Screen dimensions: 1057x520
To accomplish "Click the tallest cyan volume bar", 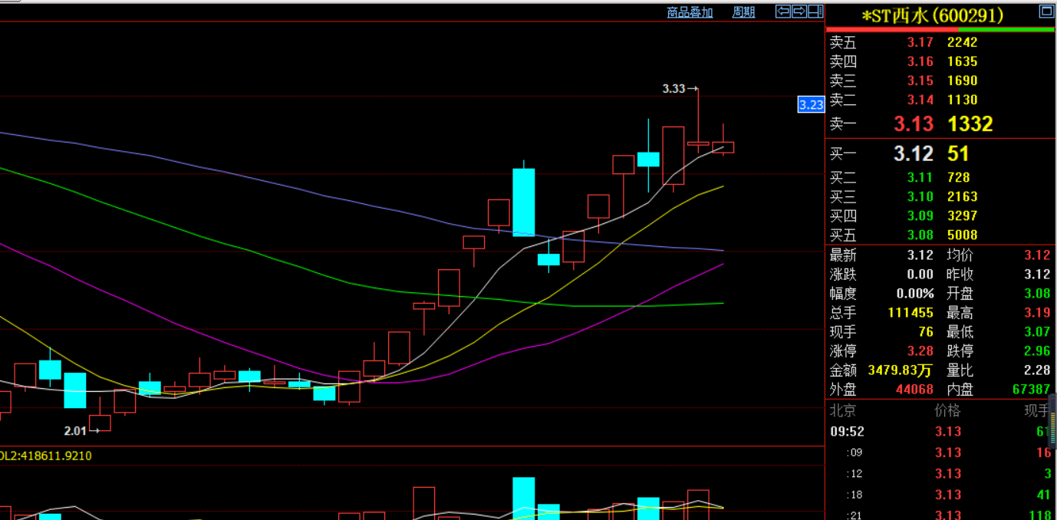I will (524, 499).
